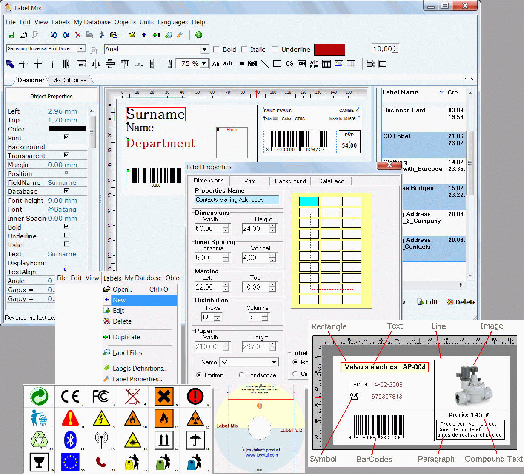
Task: Select the table columns tool
Action: (x=326, y=64)
